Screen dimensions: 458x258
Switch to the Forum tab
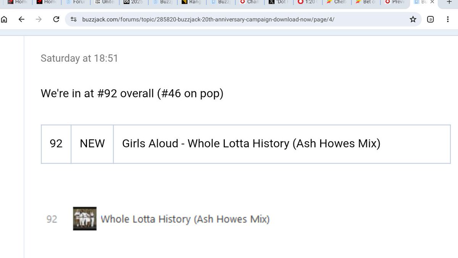tap(76, 2)
